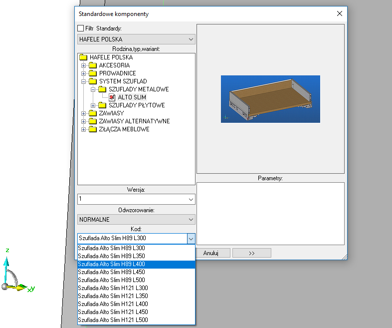Expand the ZAWIASY ALTERNATYWNE tree node

point(84,121)
